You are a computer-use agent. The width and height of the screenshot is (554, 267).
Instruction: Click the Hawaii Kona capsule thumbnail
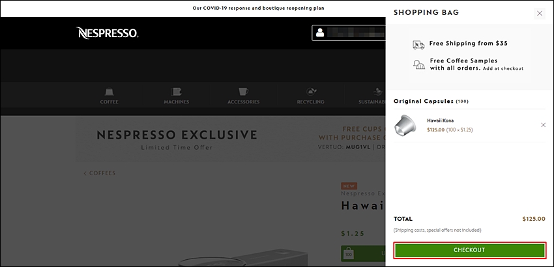pyautogui.click(x=405, y=126)
